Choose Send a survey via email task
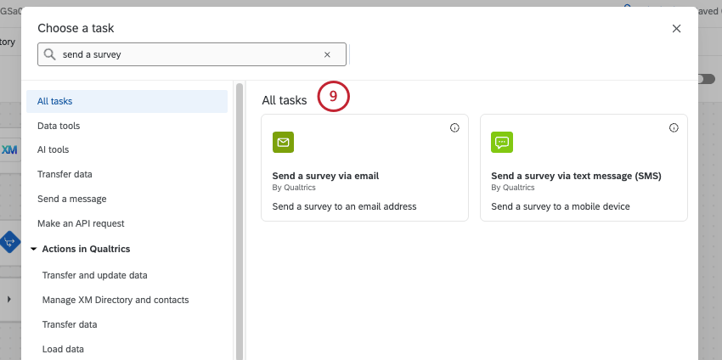 click(325, 176)
